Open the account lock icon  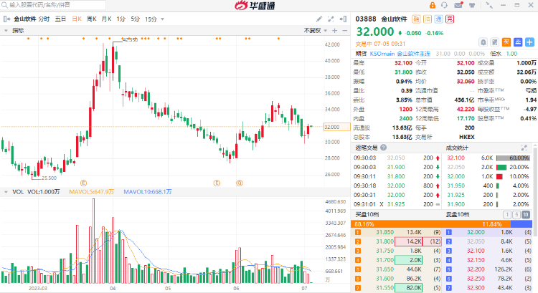click(433, 5)
